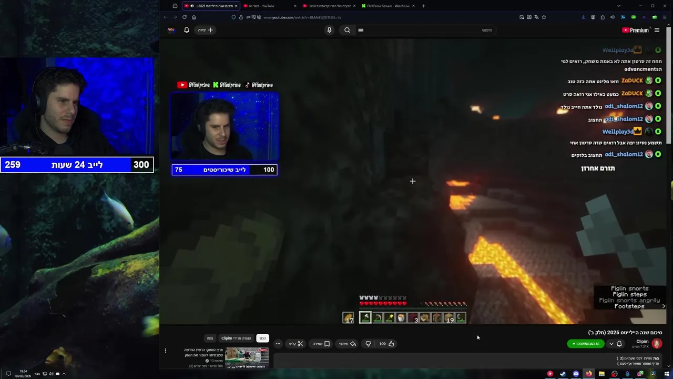673x379 pixels.
Task: Open the browser downloads arrow
Action: pos(583,17)
